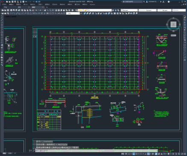Image resolution: width=187 pixels, height=156 pixels.
Task: Select the Circle tool in draw toolbar
Action: [x=2, y=32]
